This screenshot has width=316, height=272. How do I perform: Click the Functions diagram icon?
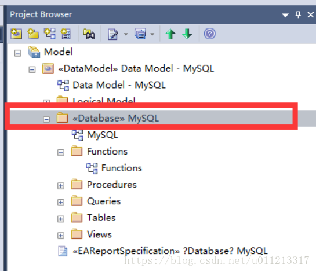point(92,168)
